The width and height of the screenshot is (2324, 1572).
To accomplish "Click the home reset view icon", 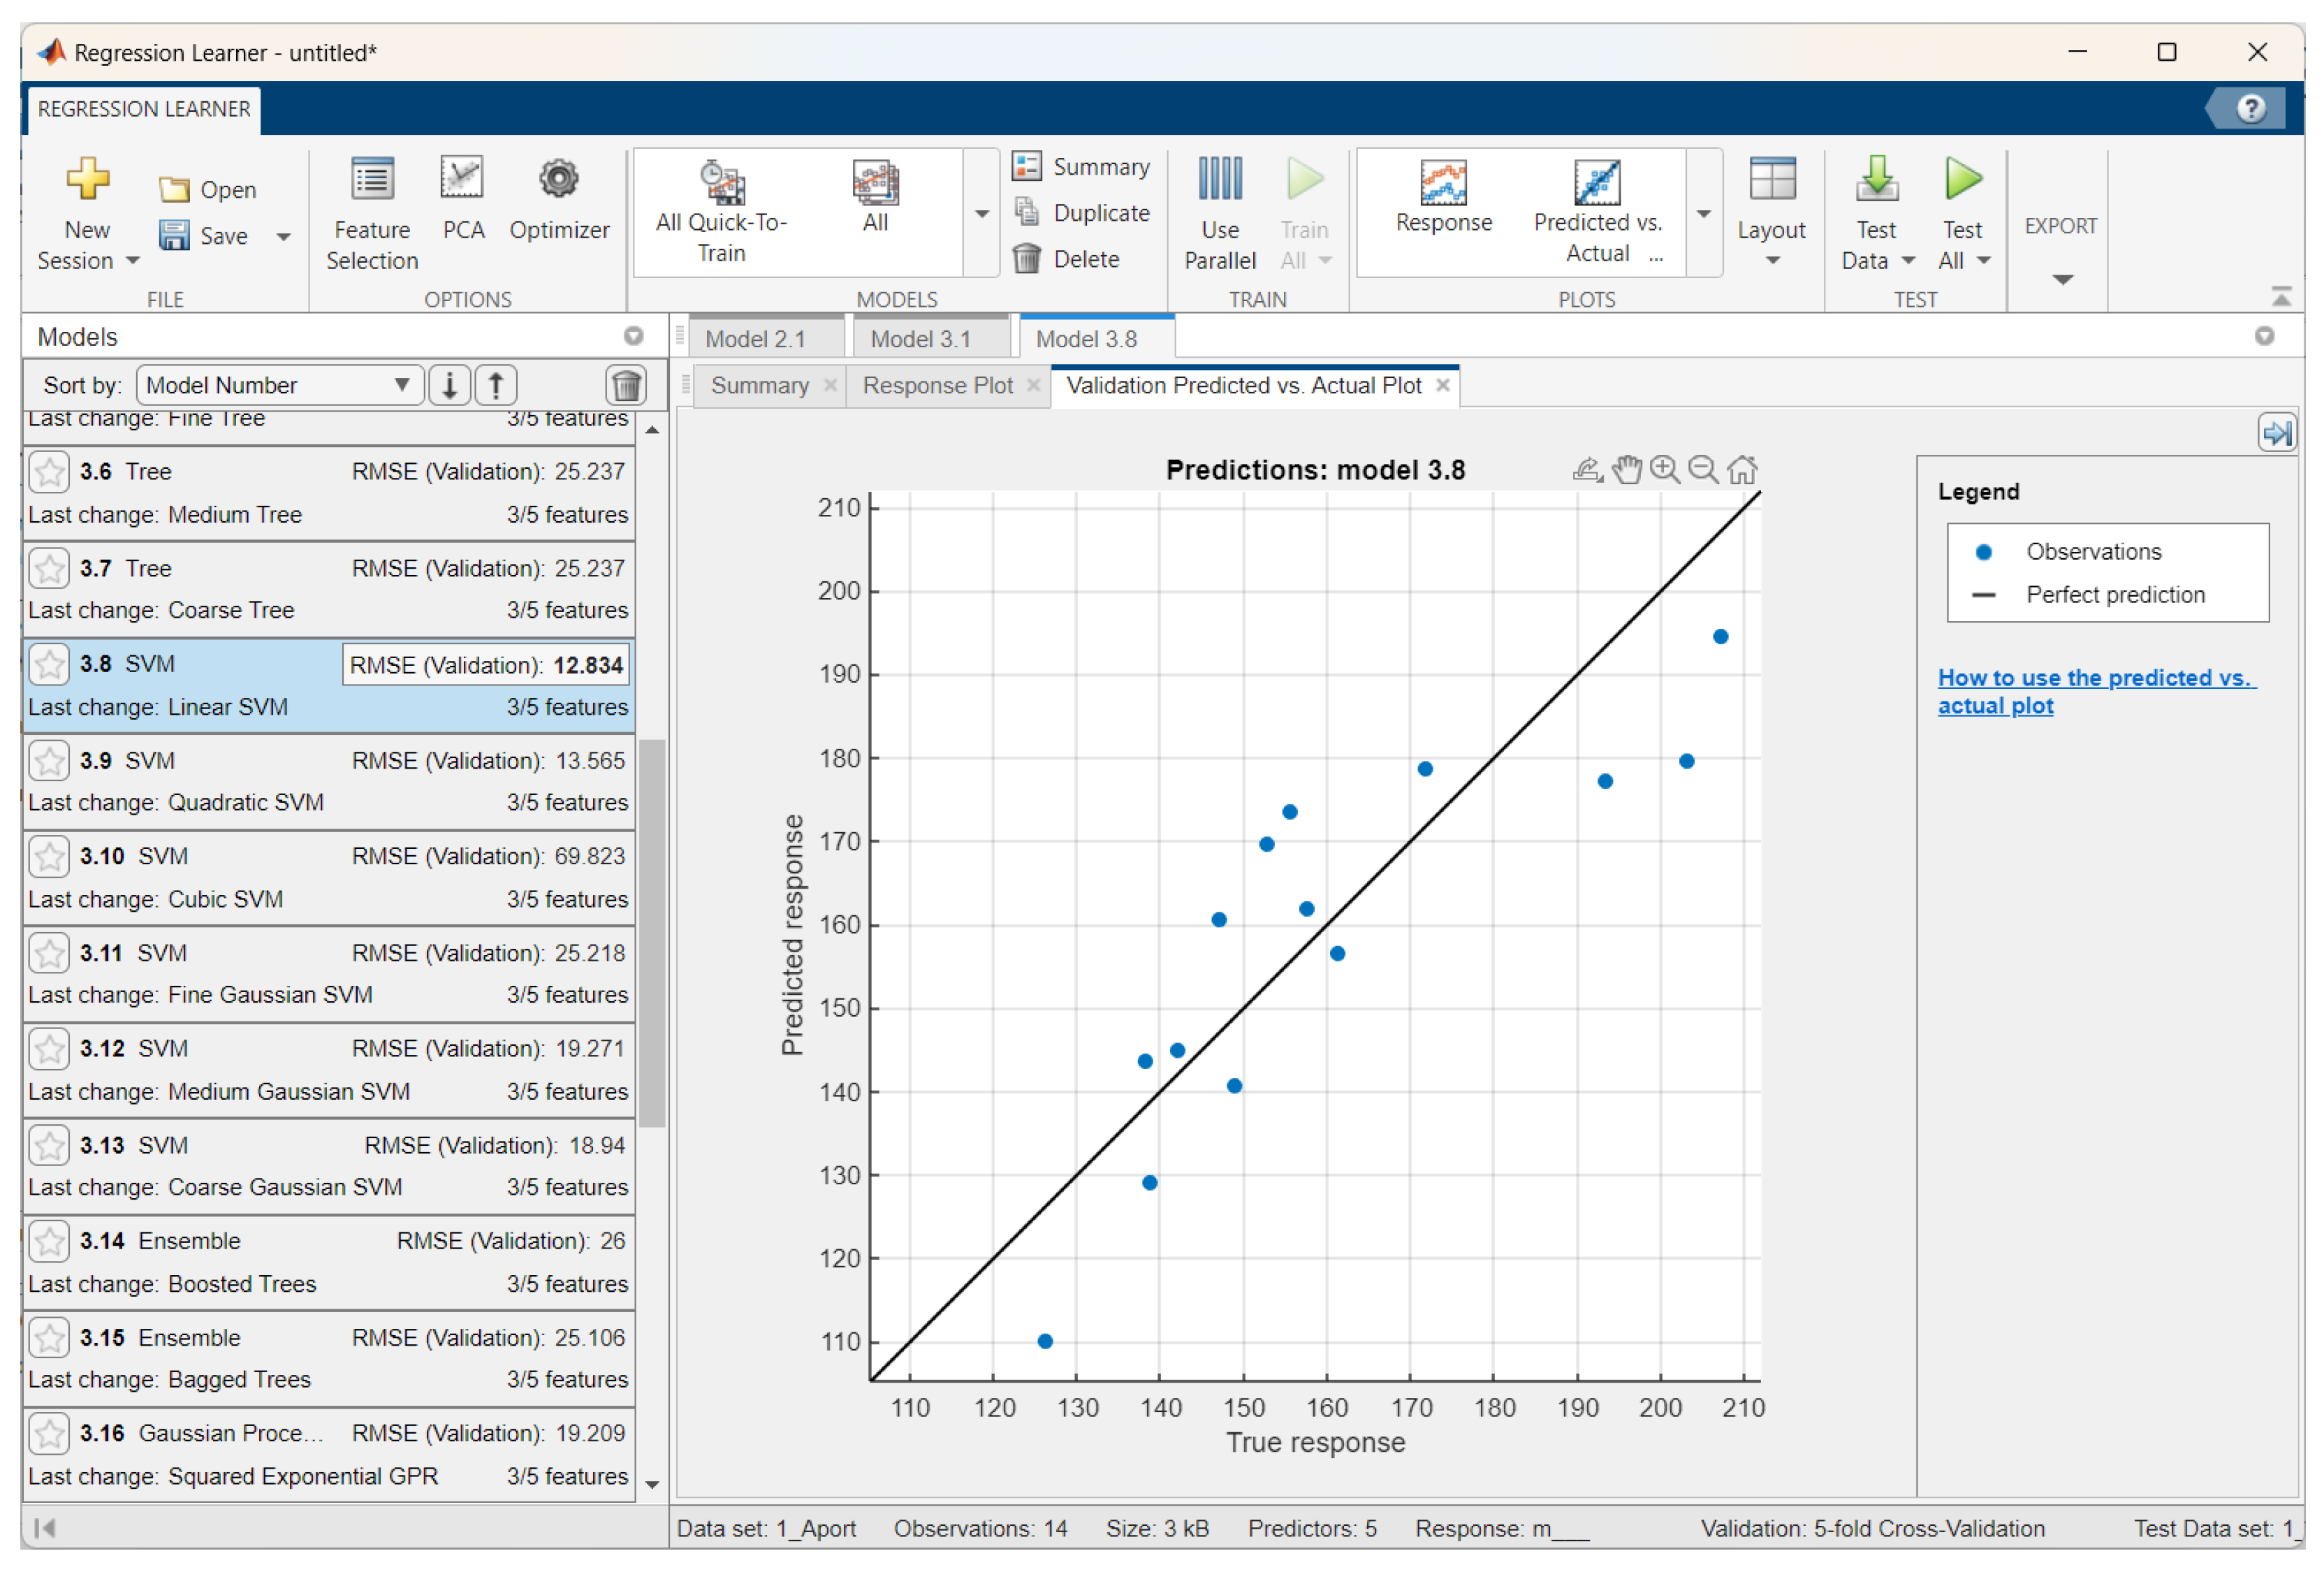I will (x=1742, y=469).
